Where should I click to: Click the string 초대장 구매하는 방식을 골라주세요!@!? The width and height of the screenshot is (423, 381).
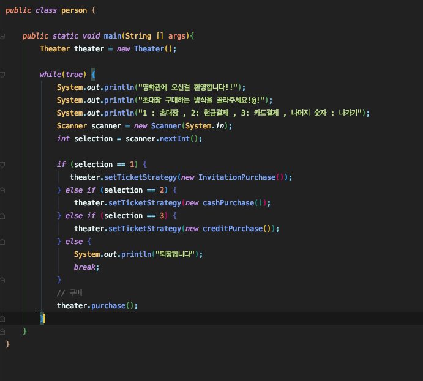coord(201,100)
